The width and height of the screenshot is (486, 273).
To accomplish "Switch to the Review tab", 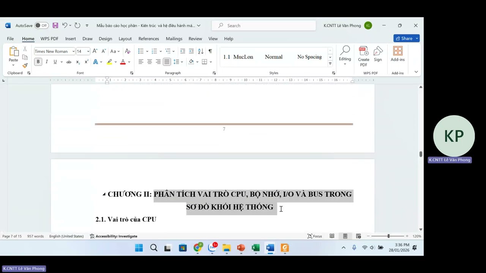I will coord(195,39).
